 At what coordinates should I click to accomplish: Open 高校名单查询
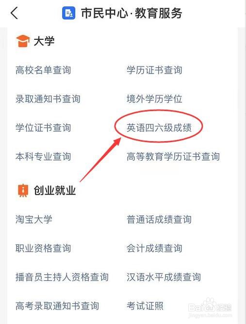(43, 70)
